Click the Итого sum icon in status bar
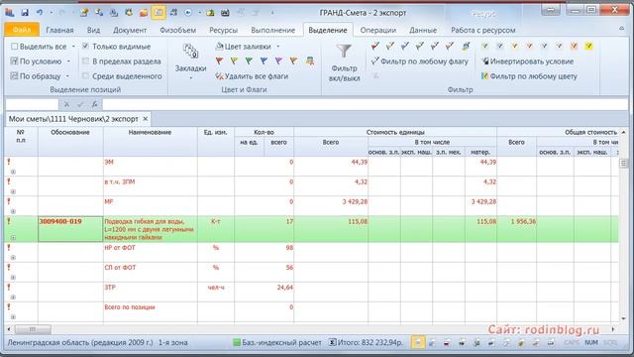The image size is (634, 357). [x=332, y=342]
